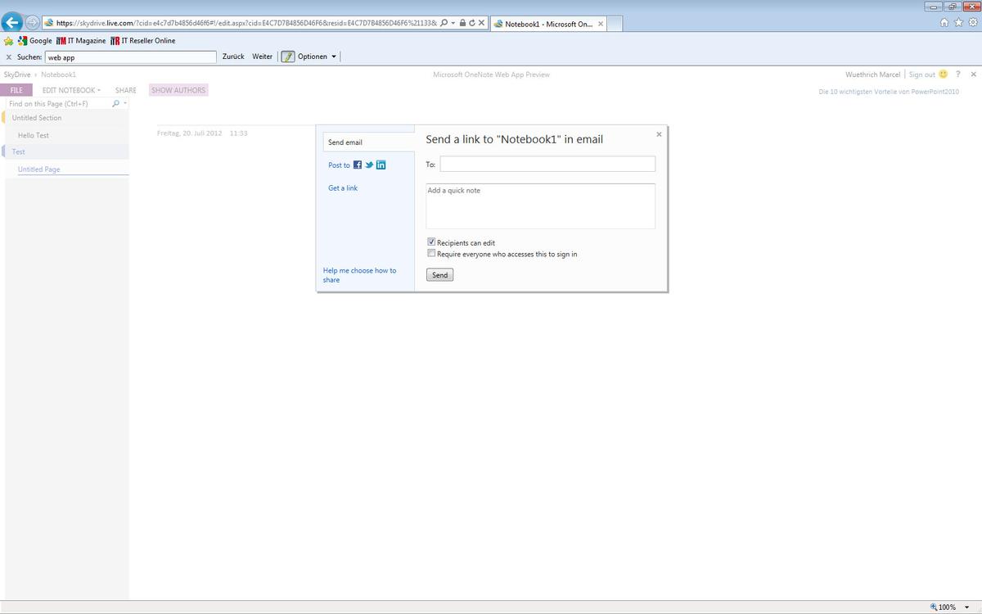Go back with the browser back arrow
Viewport: 982px width, 614px height.
point(12,23)
